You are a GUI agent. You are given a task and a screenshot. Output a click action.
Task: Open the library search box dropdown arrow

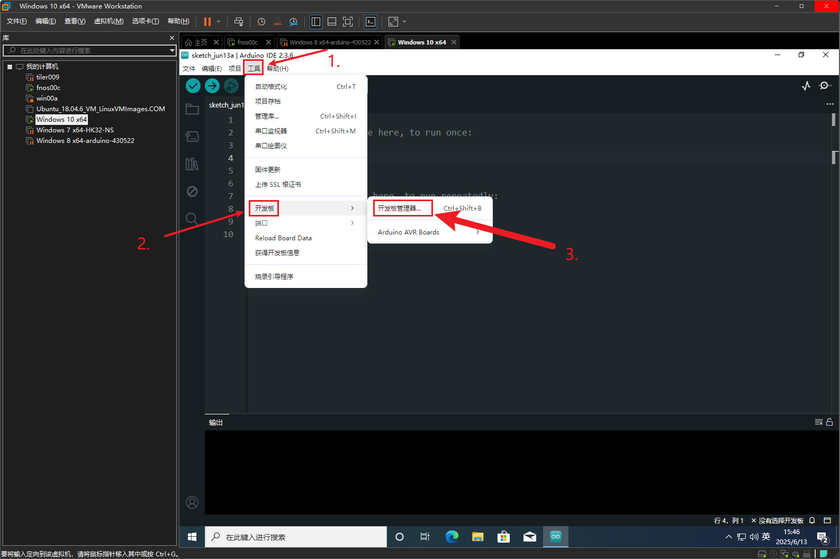click(172, 50)
